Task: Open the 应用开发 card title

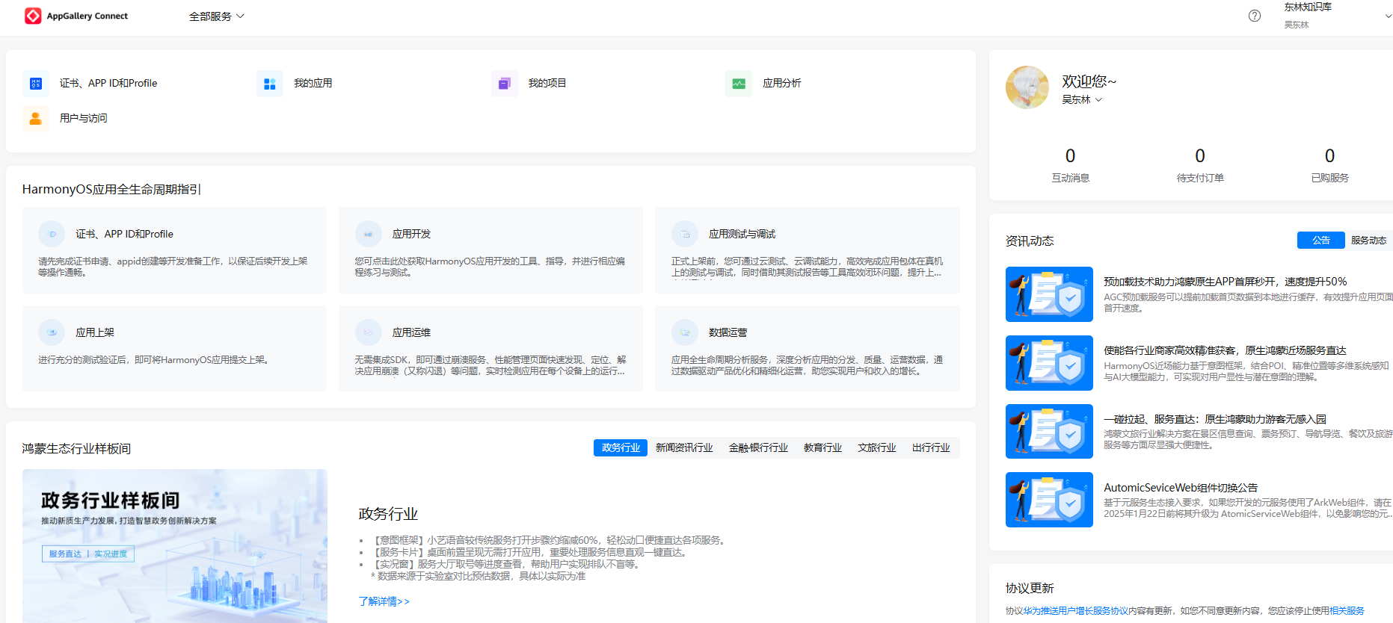Action: pos(411,234)
